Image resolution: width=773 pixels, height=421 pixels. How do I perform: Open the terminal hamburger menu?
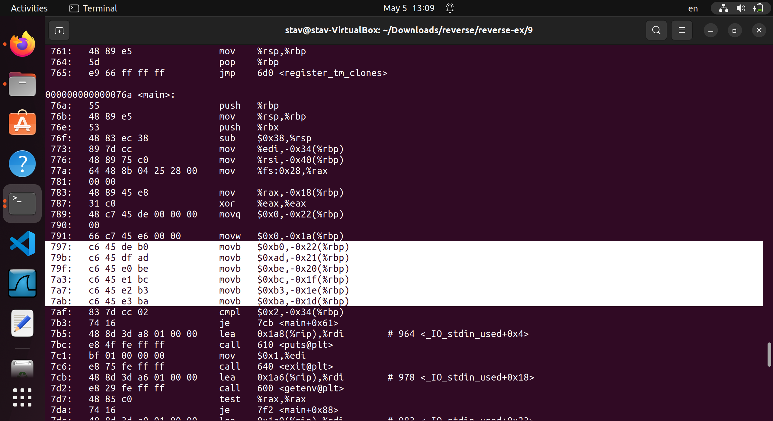pos(682,30)
